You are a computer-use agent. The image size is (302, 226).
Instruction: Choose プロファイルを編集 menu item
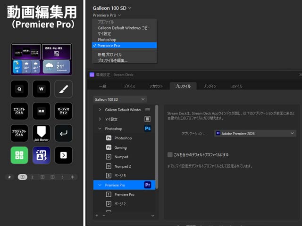[x=124, y=60]
